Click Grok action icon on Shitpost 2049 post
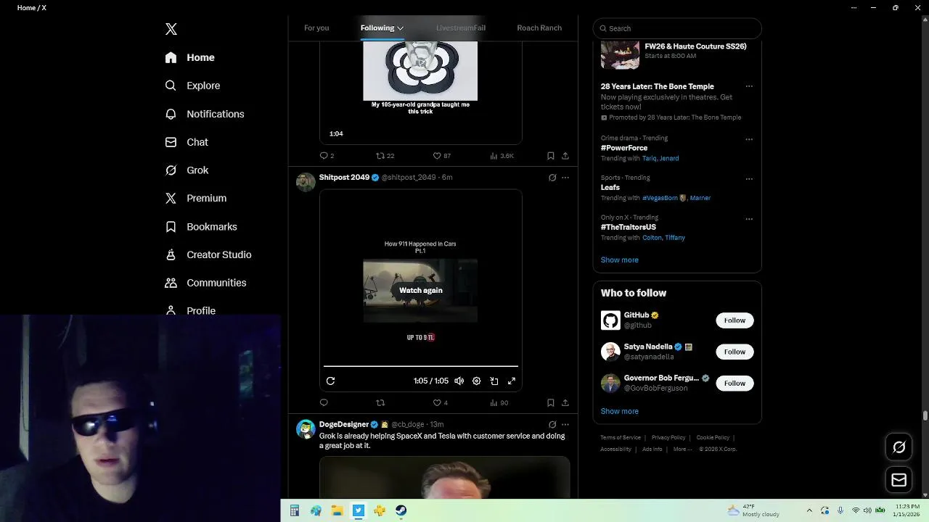This screenshot has width=929, height=522. tap(552, 178)
